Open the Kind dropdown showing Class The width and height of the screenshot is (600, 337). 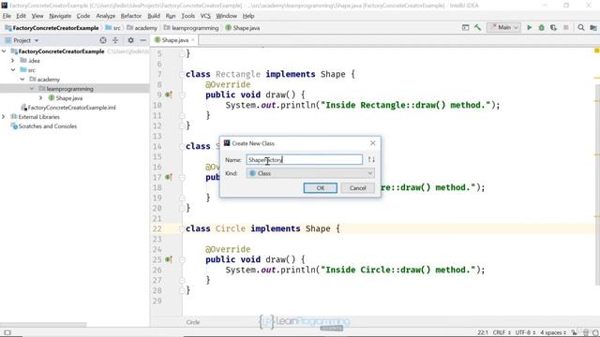click(310, 173)
